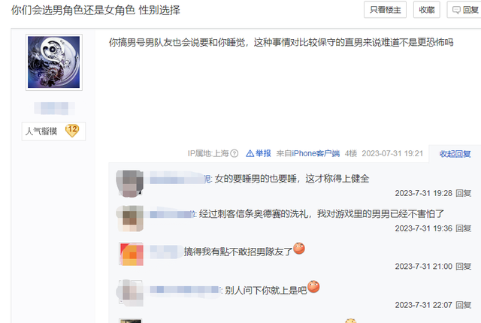Click the warning triangle report icon
The image size is (481, 323).
pyautogui.click(x=250, y=153)
